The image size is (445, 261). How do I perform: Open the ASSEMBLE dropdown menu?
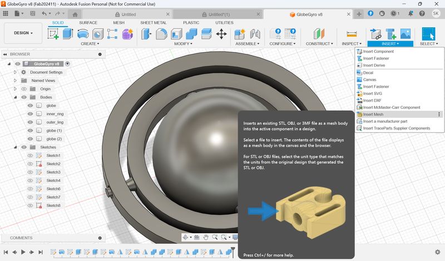[247, 44]
